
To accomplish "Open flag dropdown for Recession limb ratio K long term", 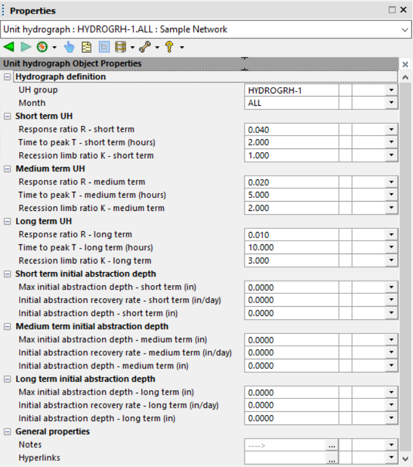I will click(x=391, y=260).
